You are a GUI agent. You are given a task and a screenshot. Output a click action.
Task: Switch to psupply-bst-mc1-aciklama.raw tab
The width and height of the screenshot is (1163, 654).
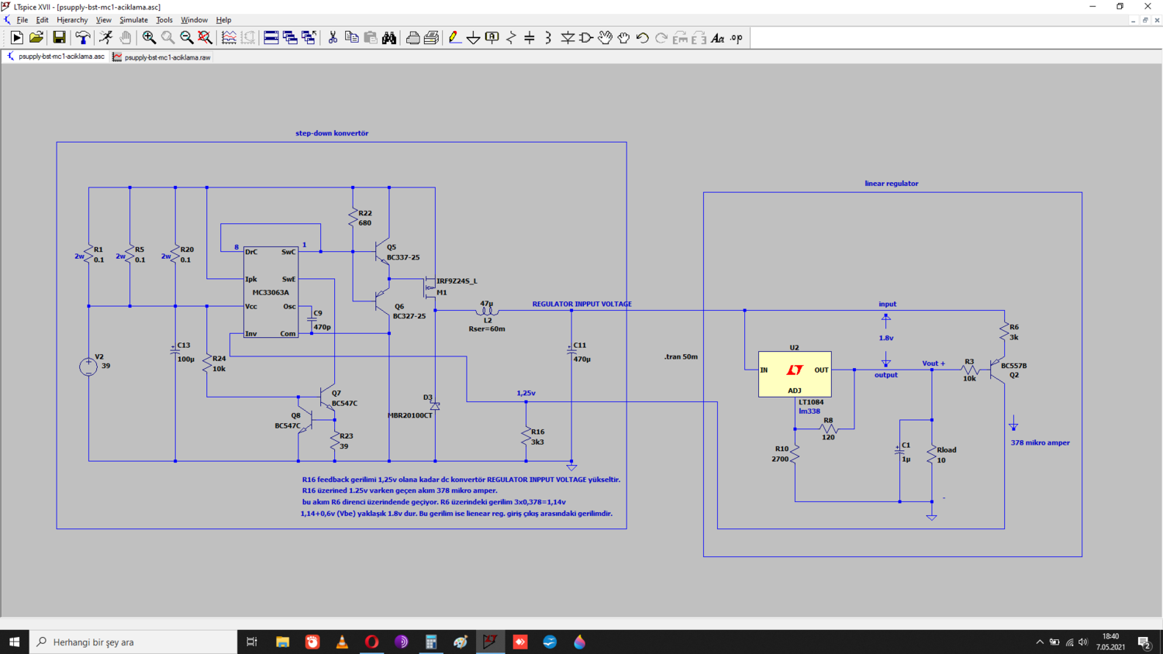coord(161,57)
